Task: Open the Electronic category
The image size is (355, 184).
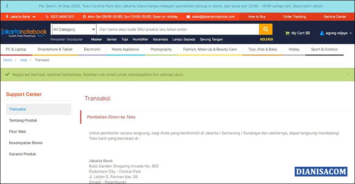Action: (92, 49)
